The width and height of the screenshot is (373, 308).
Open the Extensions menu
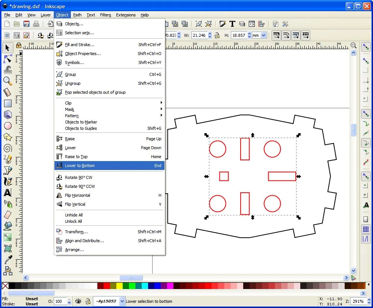[x=126, y=15]
